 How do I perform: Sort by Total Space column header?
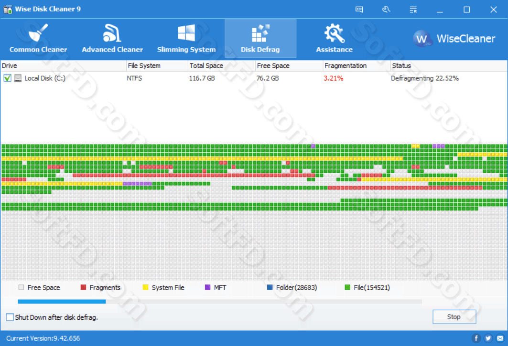[222, 66]
